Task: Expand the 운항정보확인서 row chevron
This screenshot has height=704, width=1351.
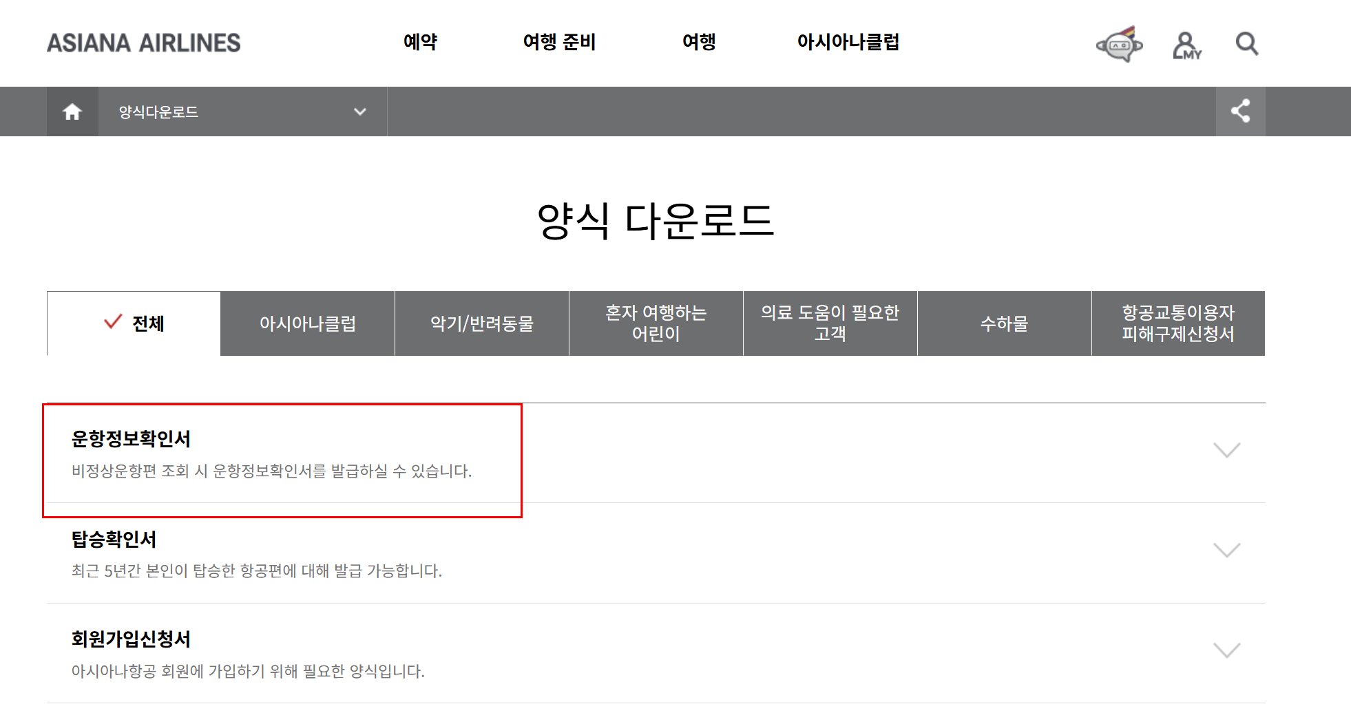Action: [x=1227, y=450]
